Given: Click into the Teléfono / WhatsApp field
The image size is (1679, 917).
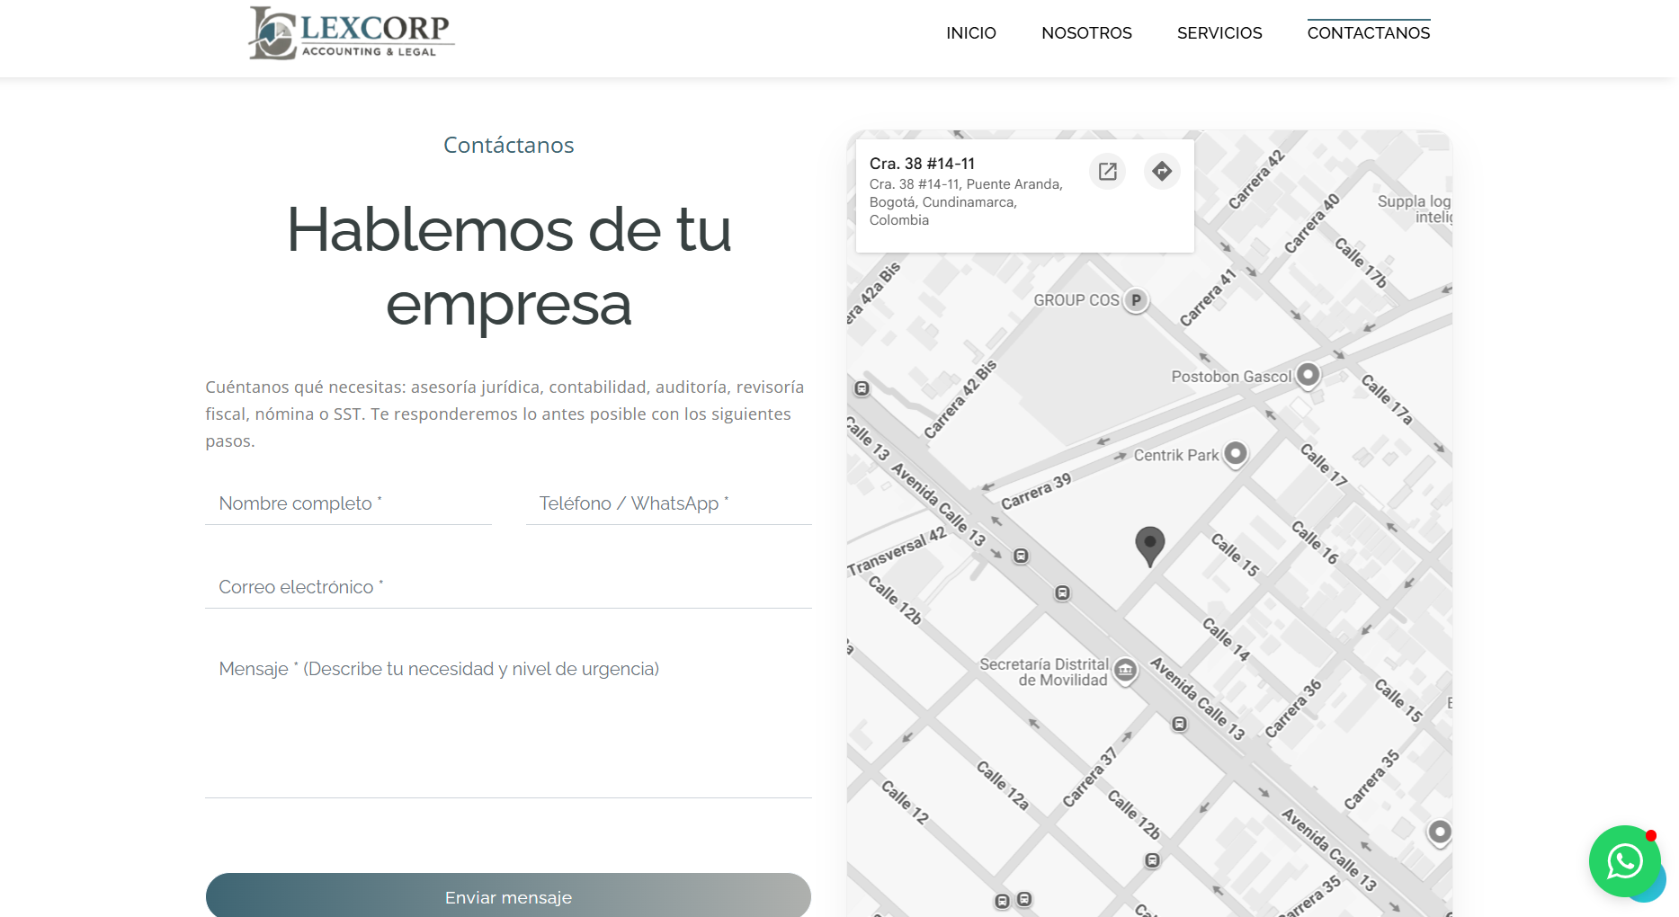Looking at the screenshot, I should [668, 503].
